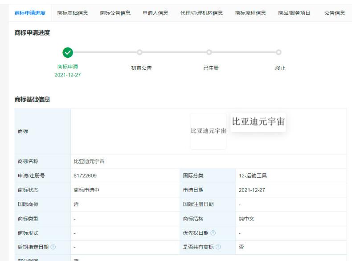Click the green check 商标申请 step icon
352x261 pixels.
pos(68,52)
